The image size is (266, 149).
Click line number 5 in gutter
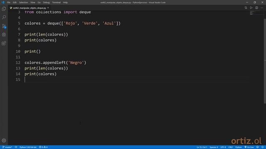[19, 23]
